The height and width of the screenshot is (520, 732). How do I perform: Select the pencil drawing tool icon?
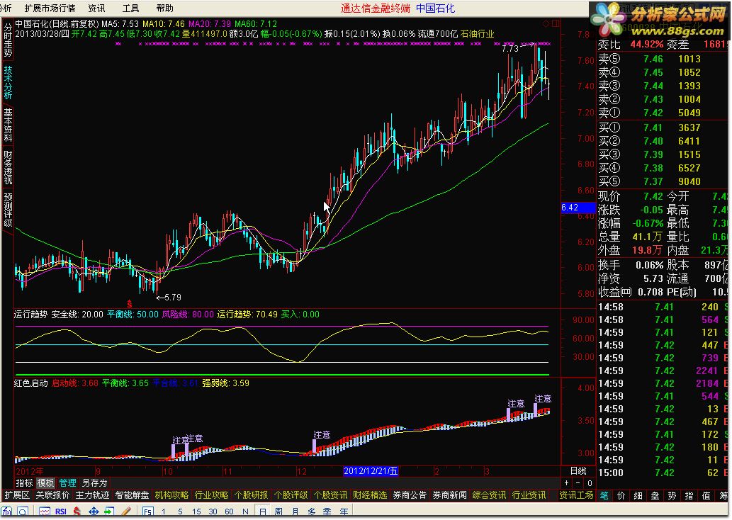[126, 511]
